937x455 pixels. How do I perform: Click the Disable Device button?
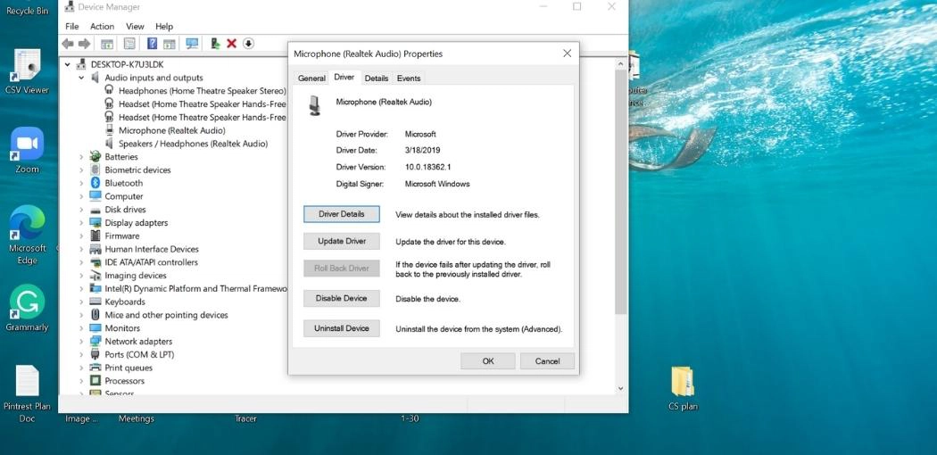[x=341, y=298]
